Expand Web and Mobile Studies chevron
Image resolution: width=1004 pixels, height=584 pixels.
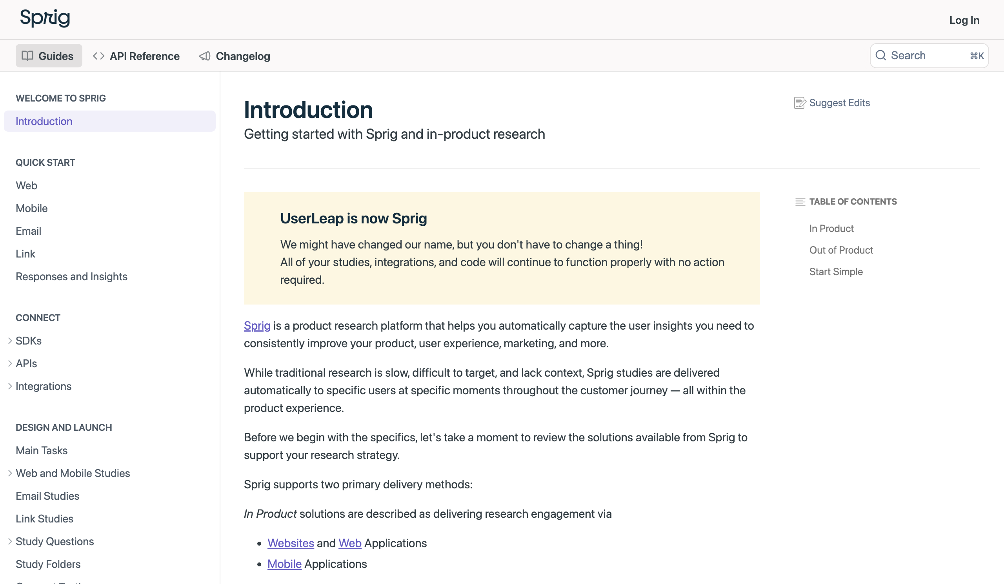click(x=10, y=473)
